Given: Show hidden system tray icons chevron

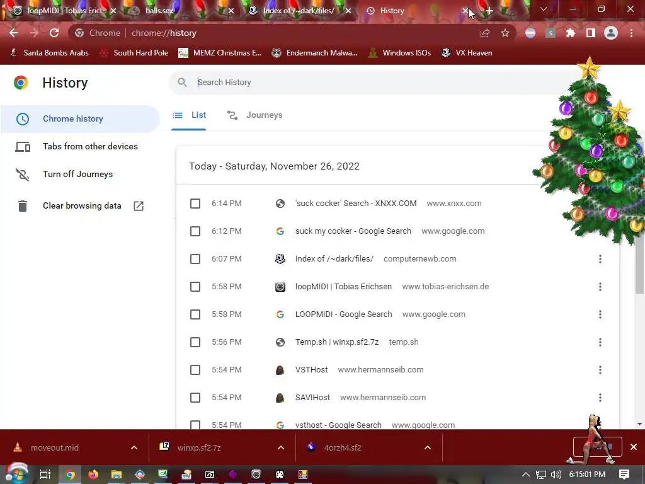Looking at the screenshot, I should pos(526,475).
